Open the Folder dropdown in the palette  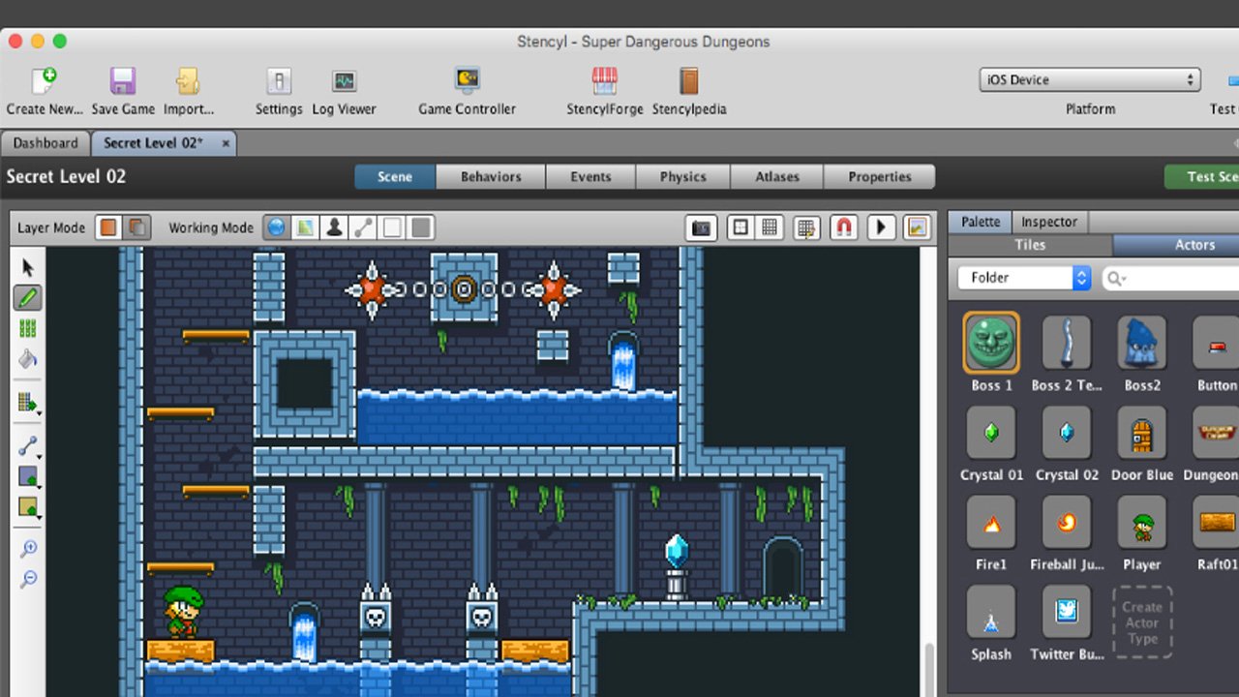tap(1024, 278)
